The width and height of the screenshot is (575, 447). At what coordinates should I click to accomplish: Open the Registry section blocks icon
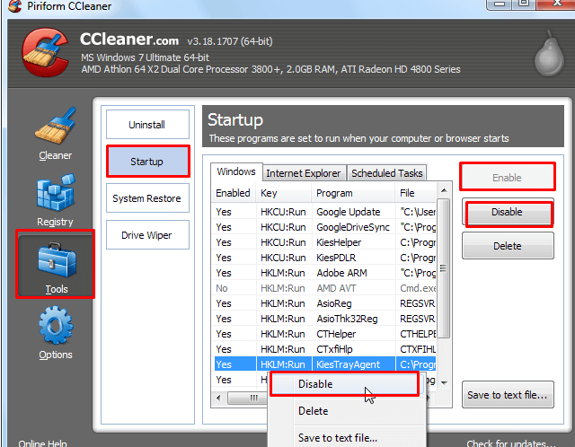point(56,192)
